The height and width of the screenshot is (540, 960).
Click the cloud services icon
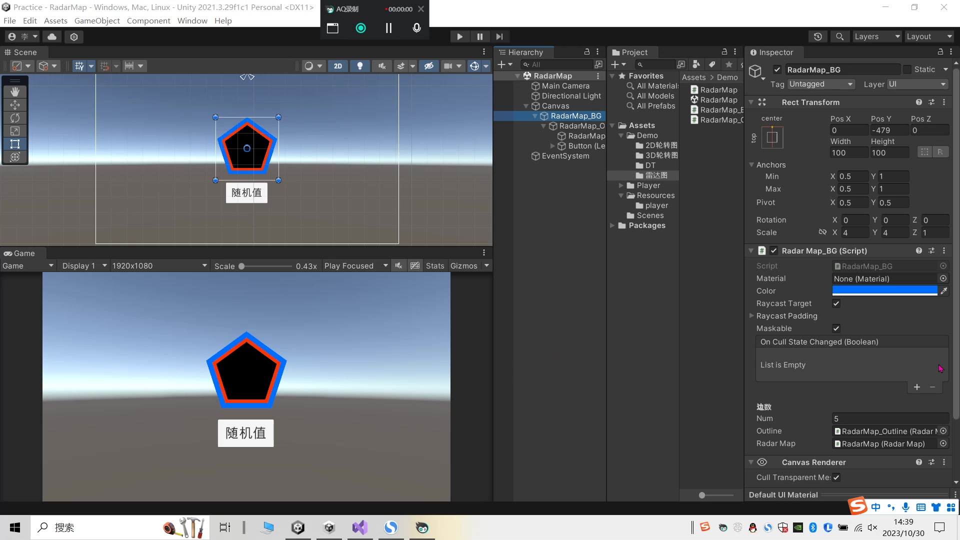coord(52,36)
